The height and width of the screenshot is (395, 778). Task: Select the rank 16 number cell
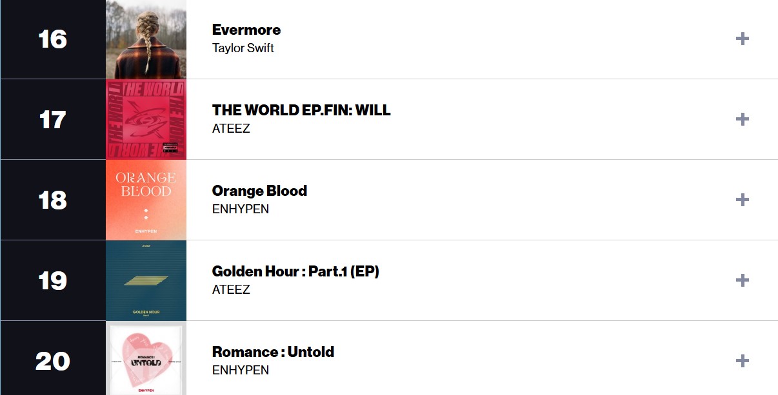pos(53,39)
